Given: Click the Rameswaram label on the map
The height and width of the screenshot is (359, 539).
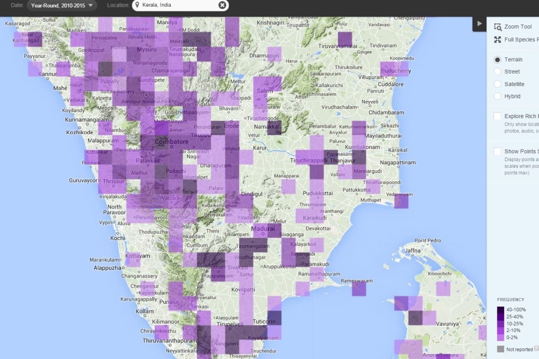Looking at the screenshot, I should click(x=357, y=281).
